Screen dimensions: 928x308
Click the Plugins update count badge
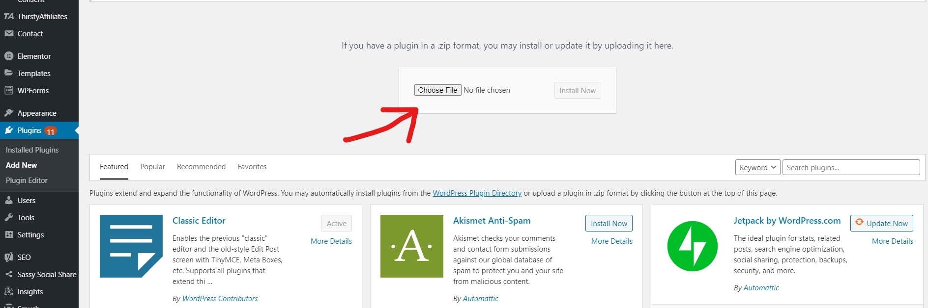tap(51, 131)
